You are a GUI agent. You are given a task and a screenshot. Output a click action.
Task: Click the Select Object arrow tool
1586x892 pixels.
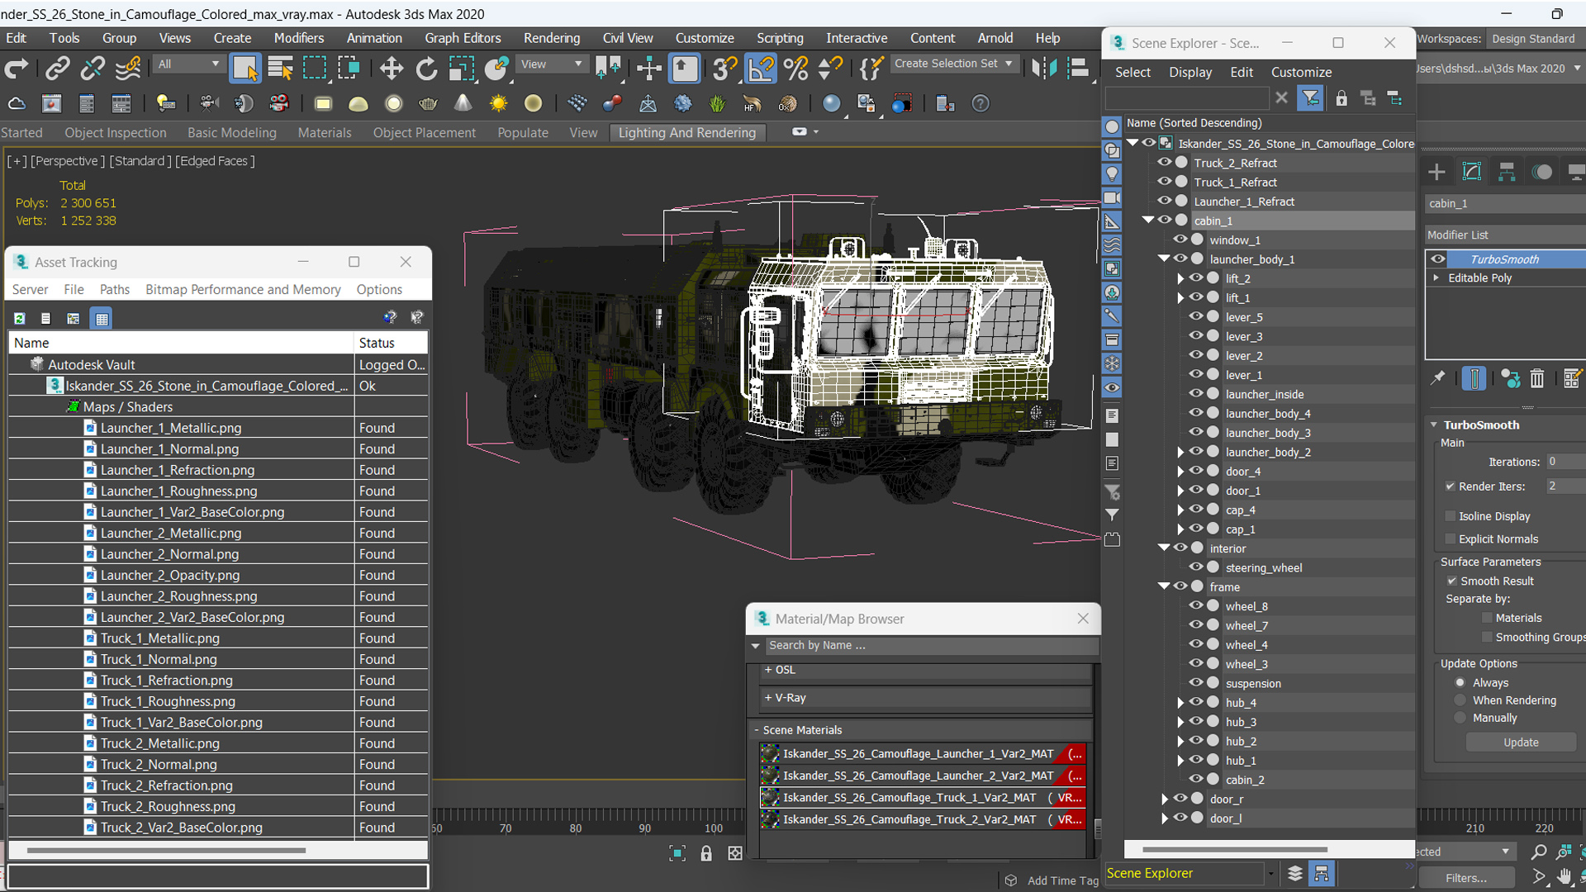245,69
